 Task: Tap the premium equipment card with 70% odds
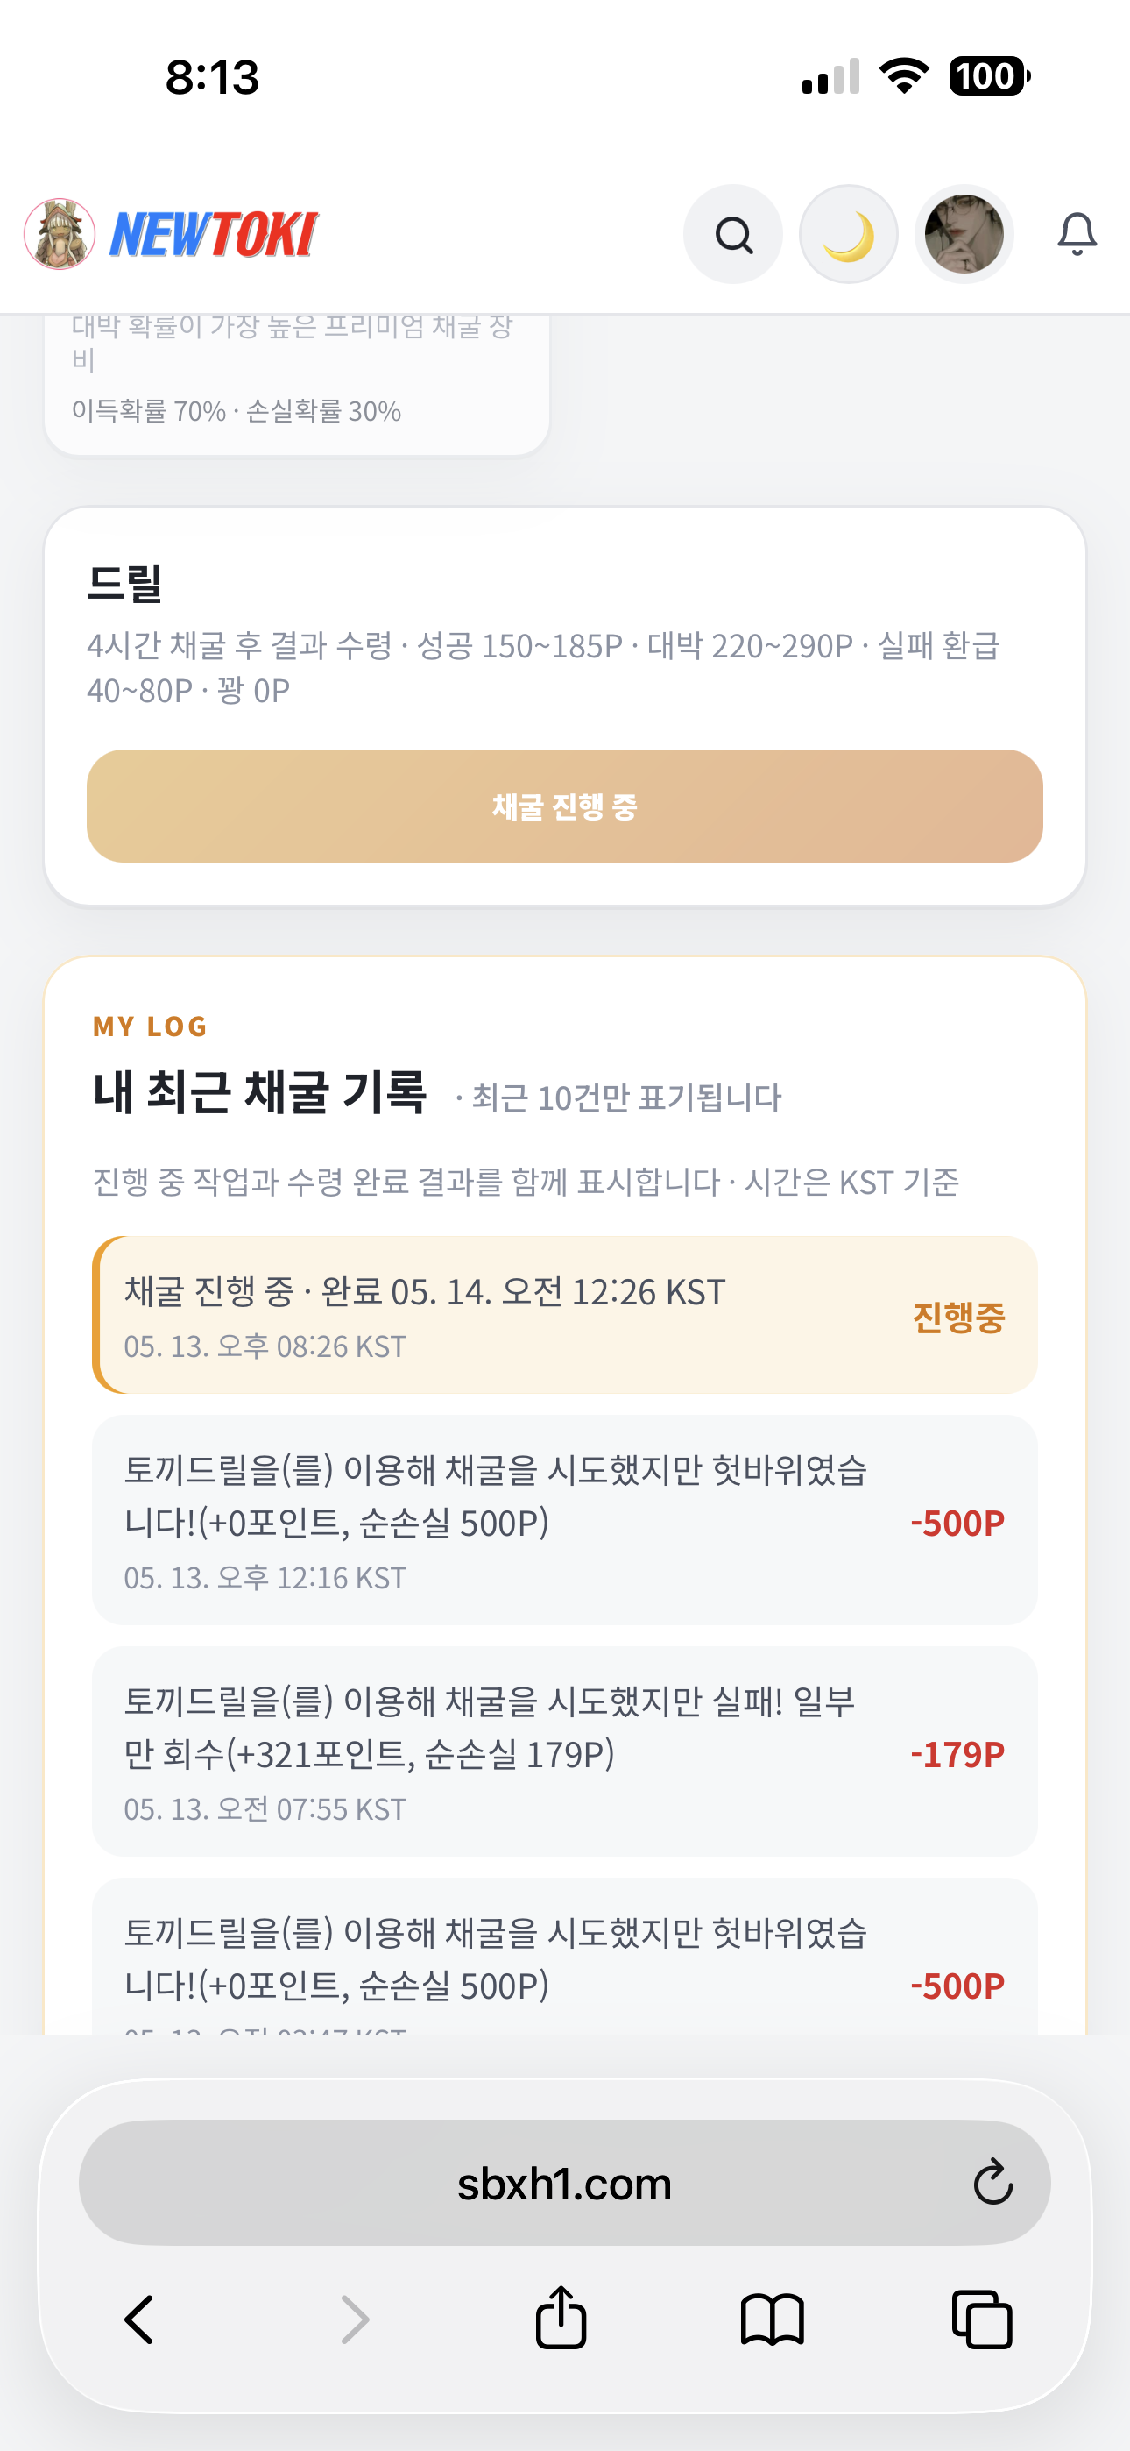(x=297, y=385)
